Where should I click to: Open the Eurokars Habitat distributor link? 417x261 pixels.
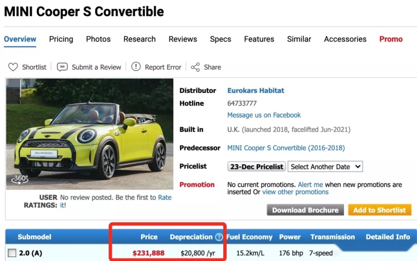(x=255, y=90)
